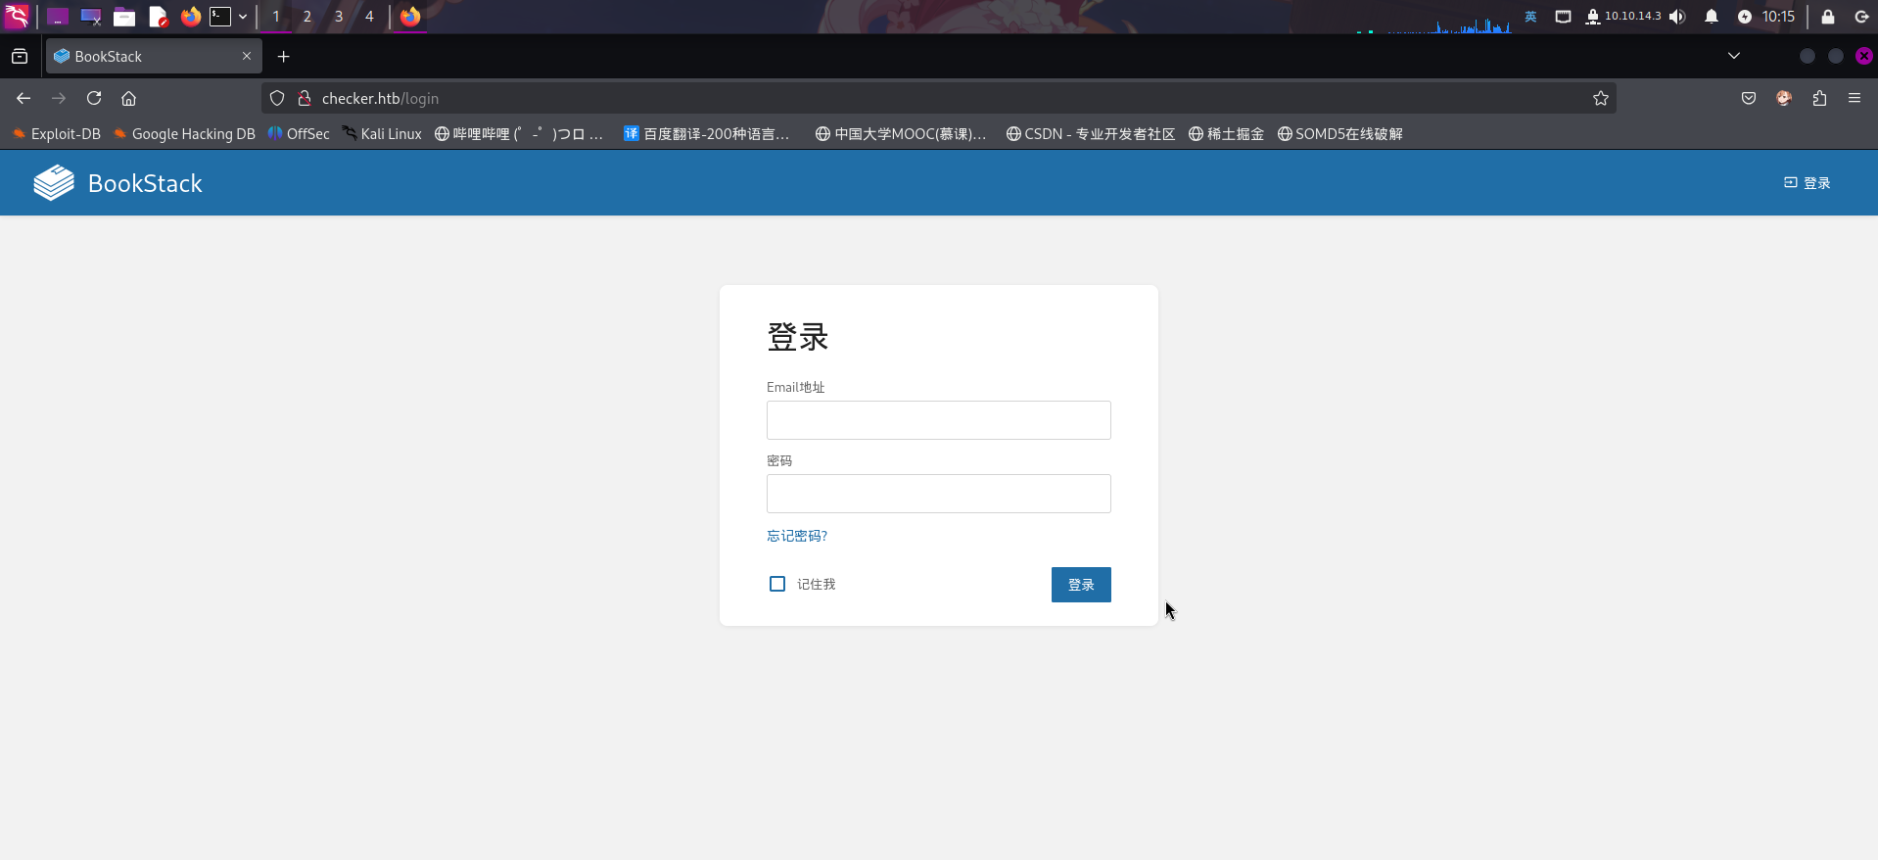Expand the terminal launcher dropdown arrow
Screen dimensions: 1878x860
point(243,17)
